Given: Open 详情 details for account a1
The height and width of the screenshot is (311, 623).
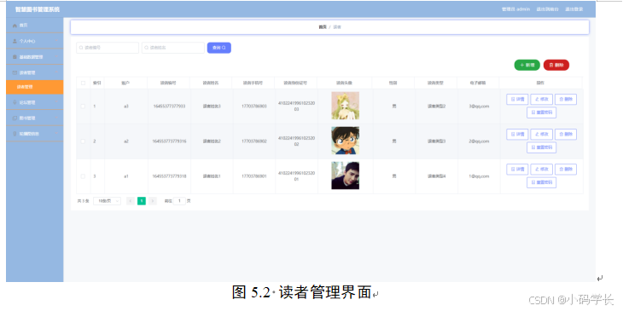Looking at the screenshot, I should click(x=517, y=170).
